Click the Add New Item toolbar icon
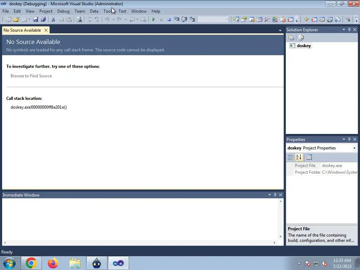 24,20
